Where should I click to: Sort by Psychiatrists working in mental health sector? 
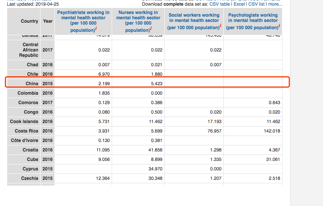tap(83, 18)
